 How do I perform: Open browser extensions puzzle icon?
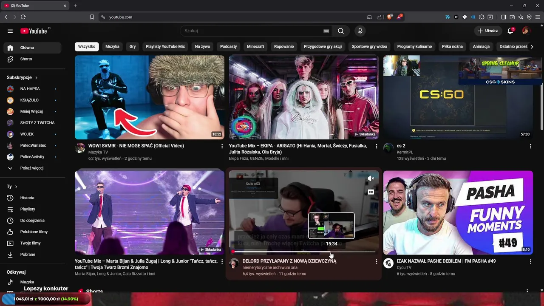pyautogui.click(x=482, y=17)
